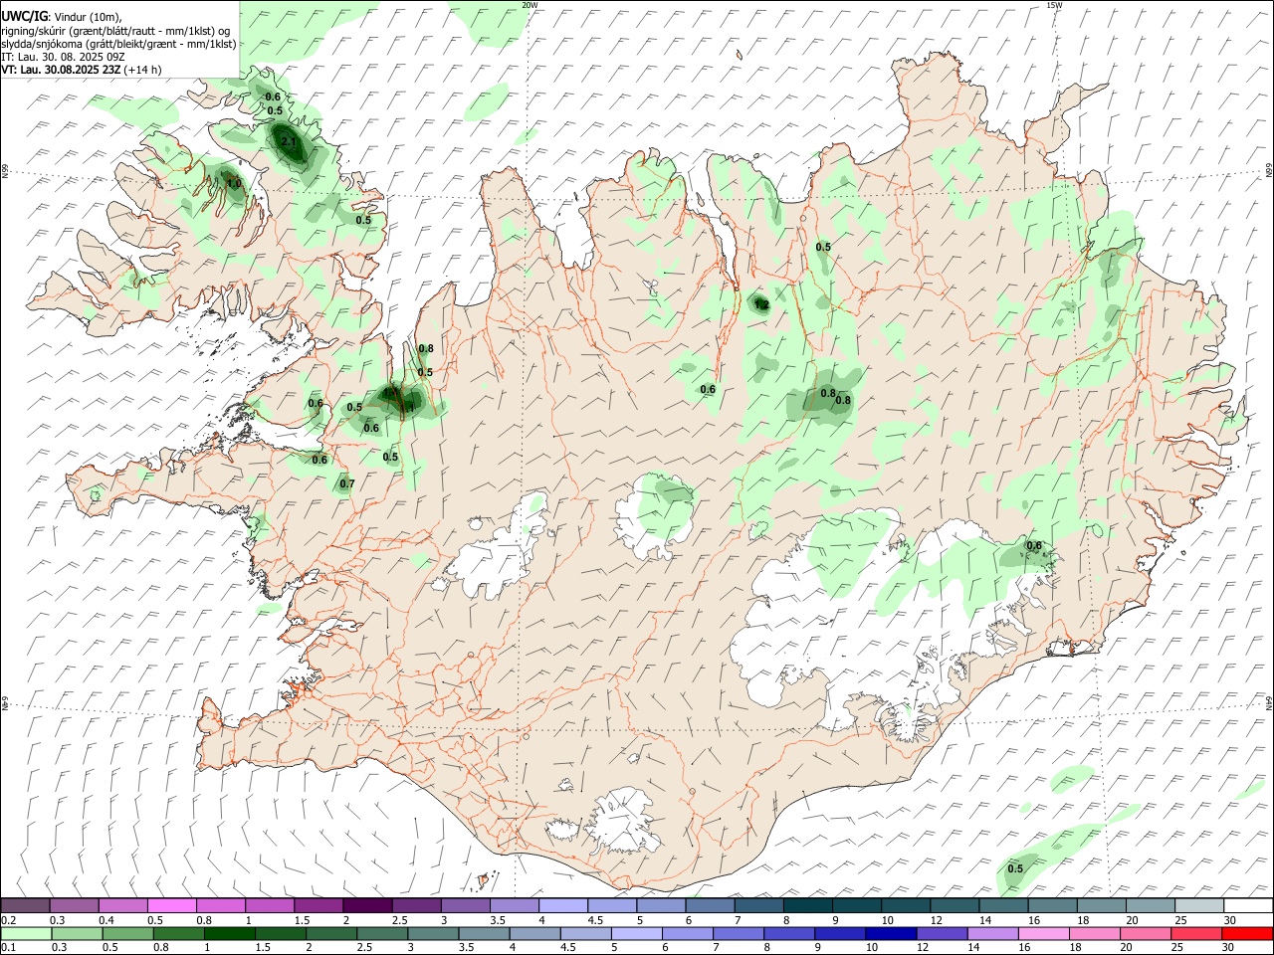1274x955 pixels.
Task: Select the darkest green bottom-row swatch starting at 1
Action: pos(229,933)
